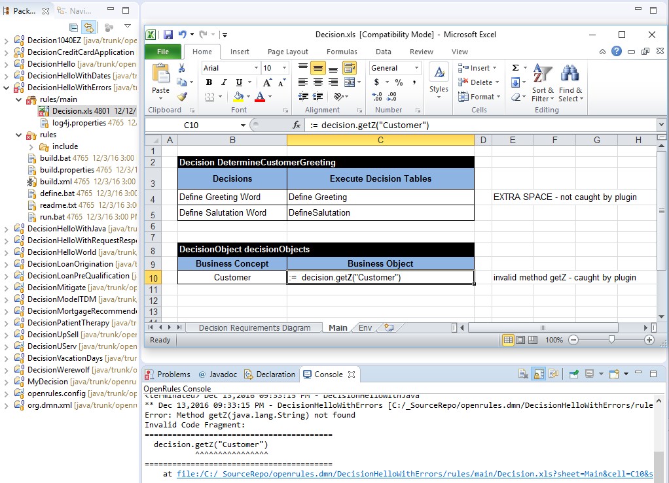
Task: Toggle Italic formatting
Action: [x=224, y=82]
